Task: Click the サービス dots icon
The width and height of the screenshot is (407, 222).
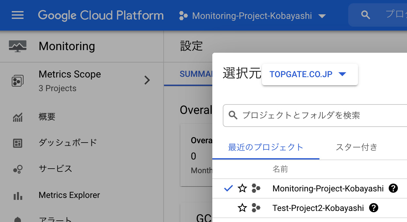Action: 18,169
